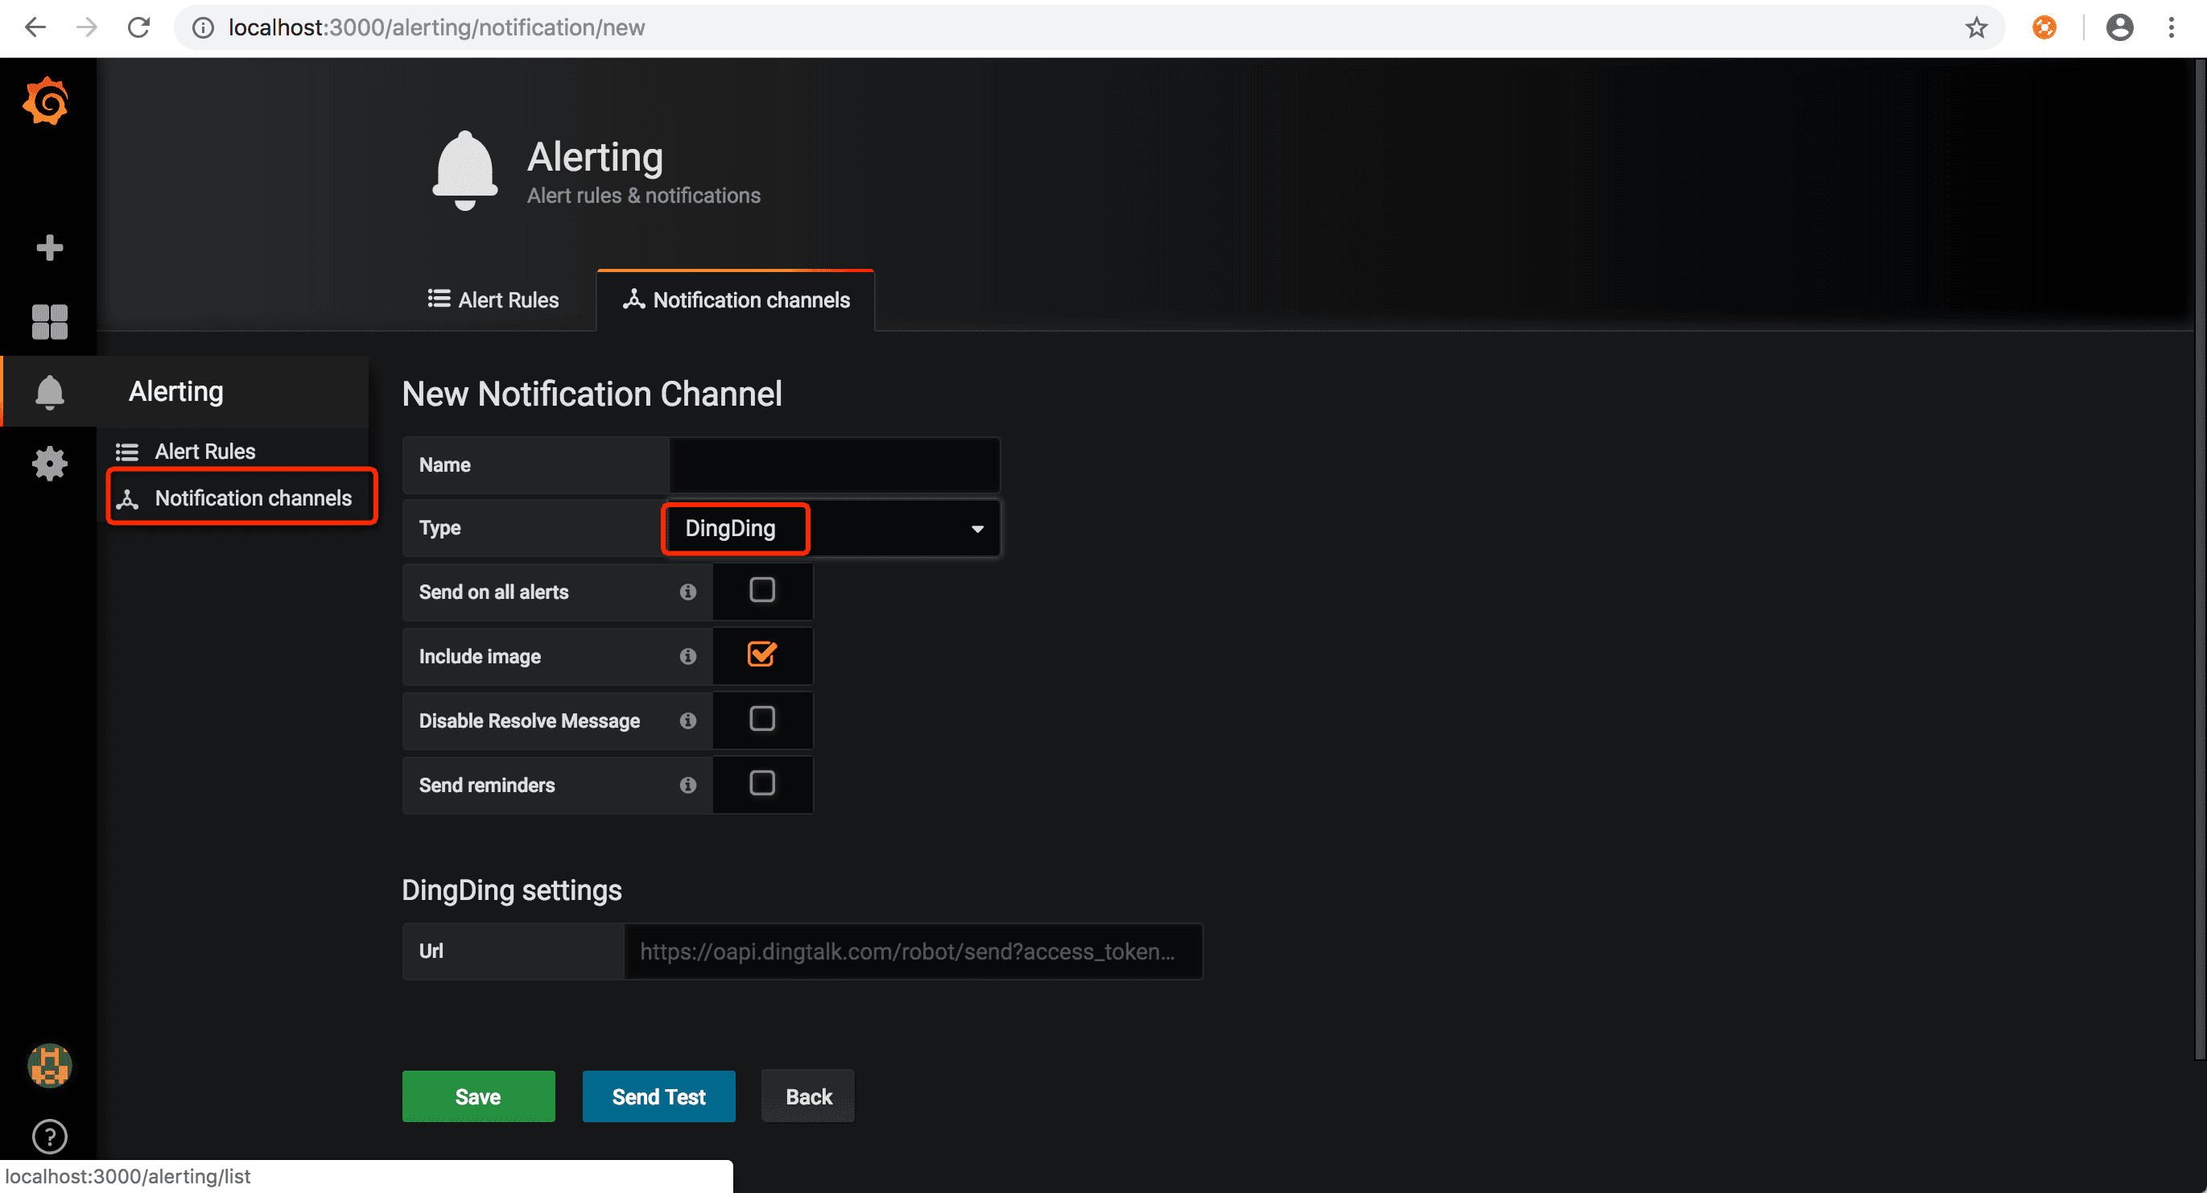Tick Disable Resolve Message checkbox
The height and width of the screenshot is (1193, 2207).
point(761,719)
